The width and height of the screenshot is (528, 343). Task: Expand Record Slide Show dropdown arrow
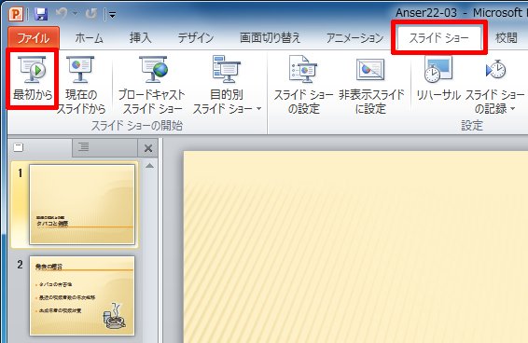(x=512, y=109)
